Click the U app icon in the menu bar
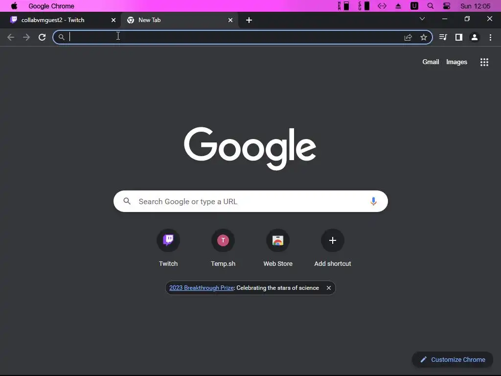 (x=414, y=6)
